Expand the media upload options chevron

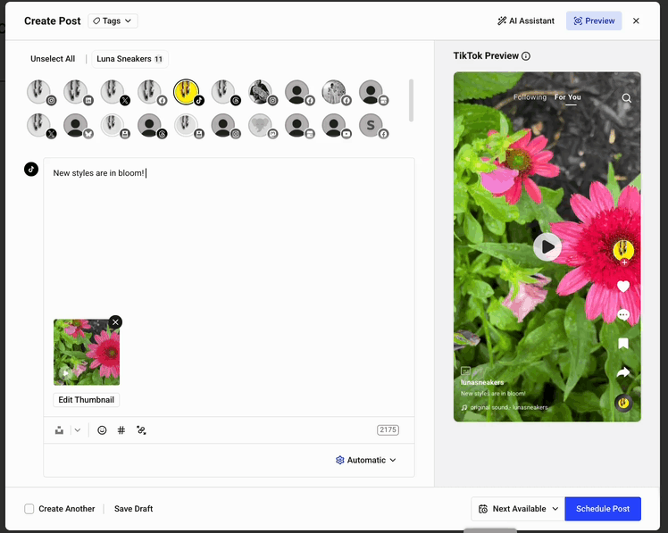click(78, 430)
